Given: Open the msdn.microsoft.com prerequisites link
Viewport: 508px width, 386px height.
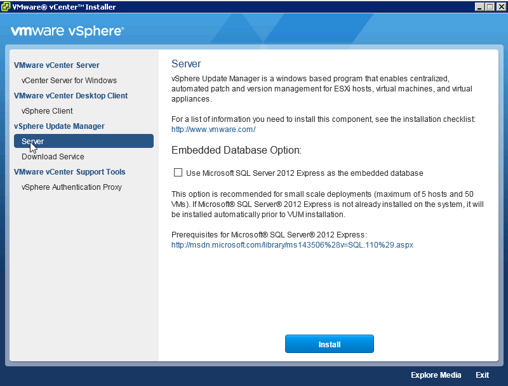Looking at the screenshot, I should 292,245.
